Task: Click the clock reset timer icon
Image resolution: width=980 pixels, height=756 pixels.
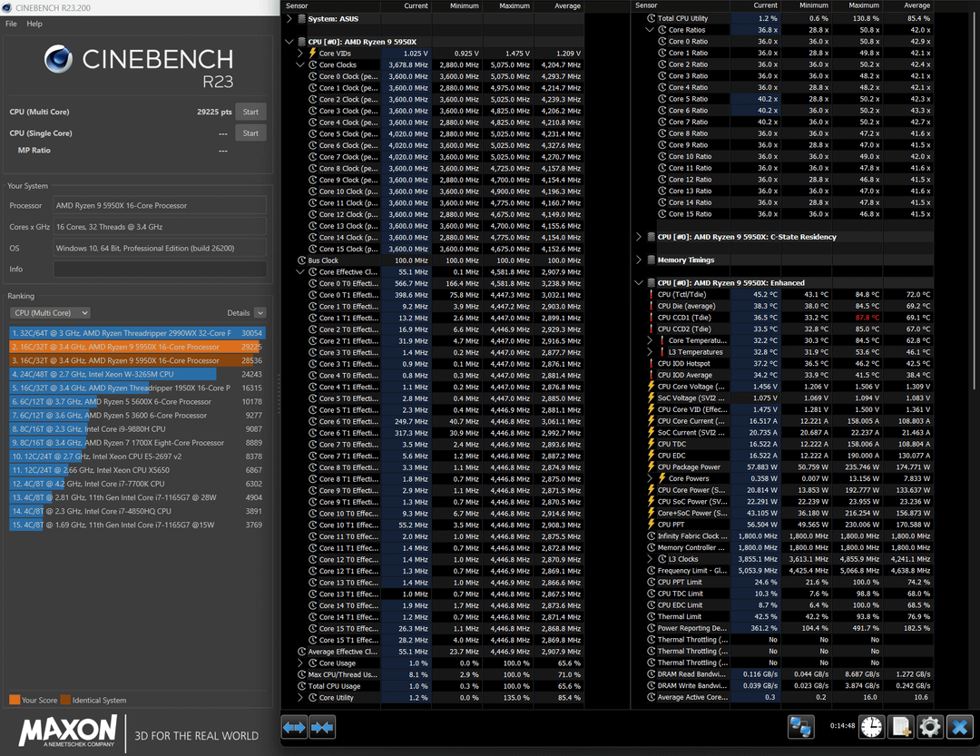Action: click(x=871, y=727)
